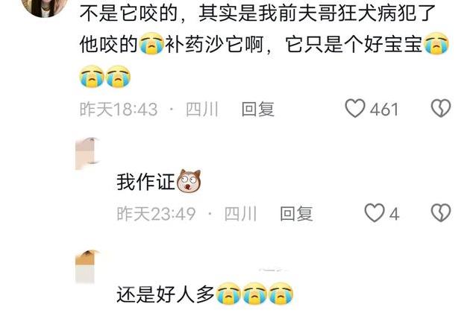Select the "我作证" comment text

145,183
